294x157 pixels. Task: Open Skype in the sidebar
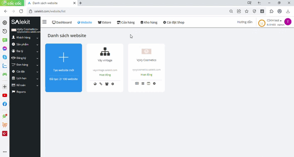coord(5,57)
